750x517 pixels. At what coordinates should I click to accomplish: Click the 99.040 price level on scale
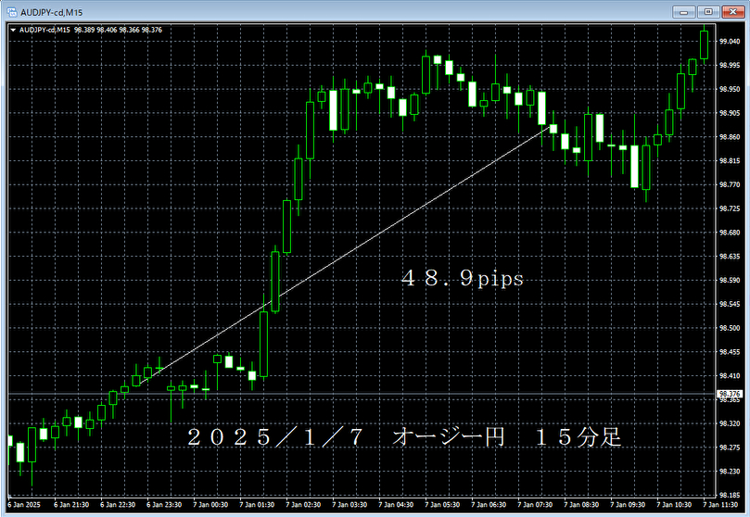(730, 42)
